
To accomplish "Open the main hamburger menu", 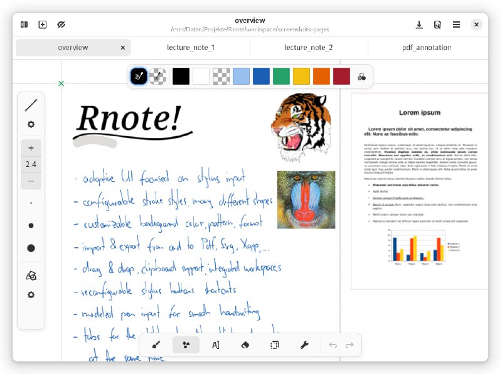I will 456,24.
